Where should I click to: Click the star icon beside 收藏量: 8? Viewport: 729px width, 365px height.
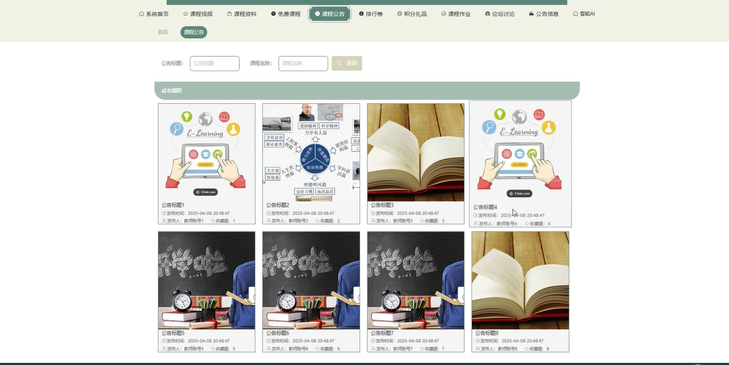click(x=527, y=349)
